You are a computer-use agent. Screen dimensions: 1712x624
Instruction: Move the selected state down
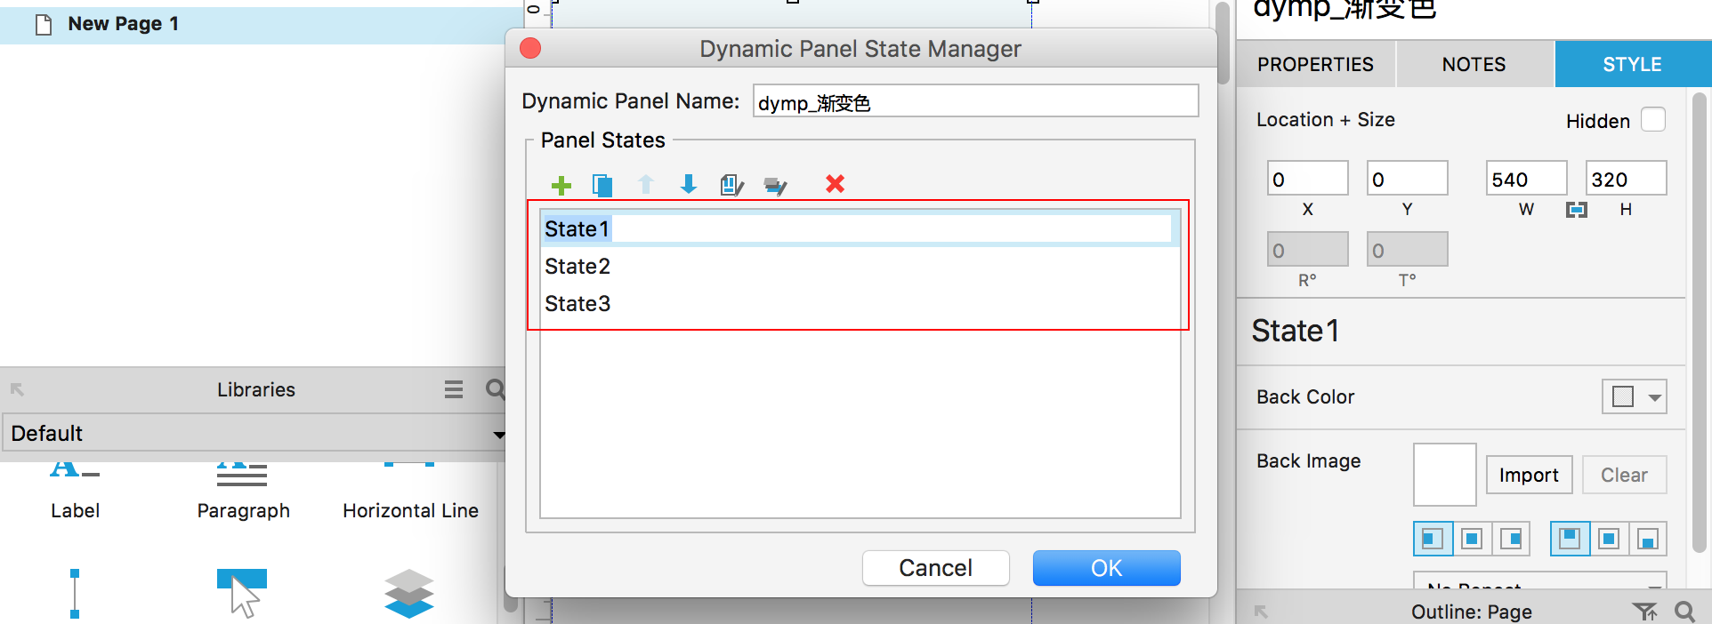[688, 184]
